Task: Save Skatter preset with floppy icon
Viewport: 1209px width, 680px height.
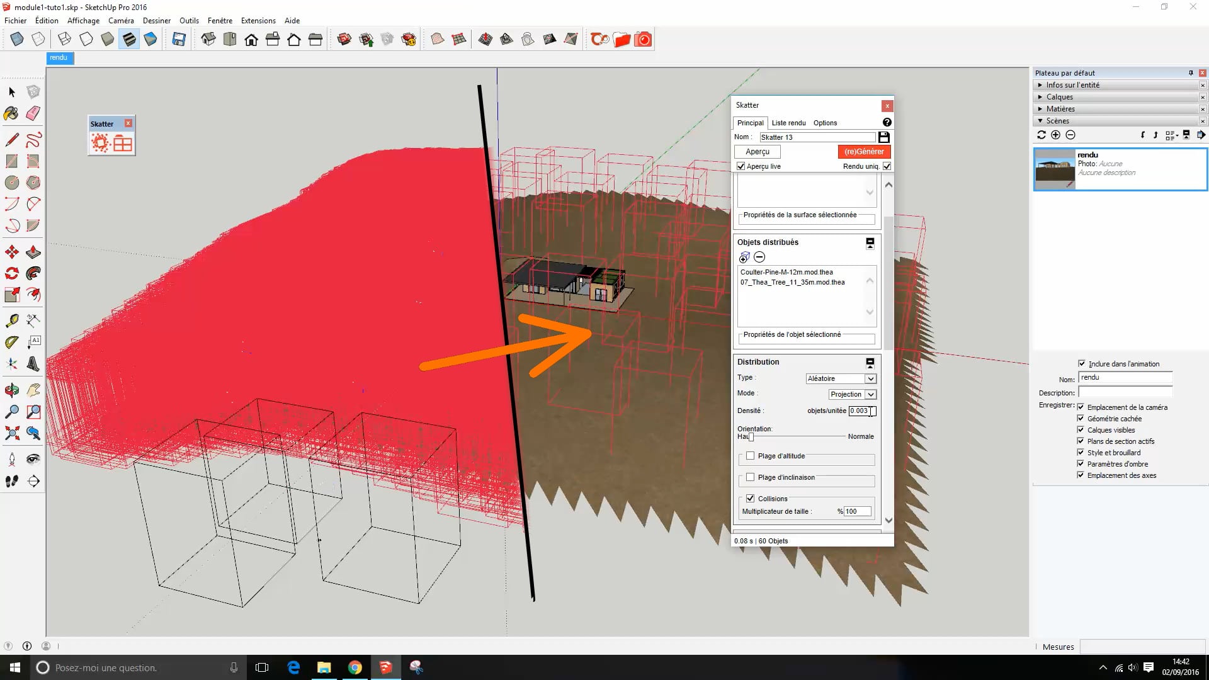Action: pyautogui.click(x=883, y=137)
